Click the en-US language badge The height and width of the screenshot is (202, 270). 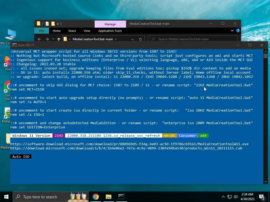tap(170, 135)
